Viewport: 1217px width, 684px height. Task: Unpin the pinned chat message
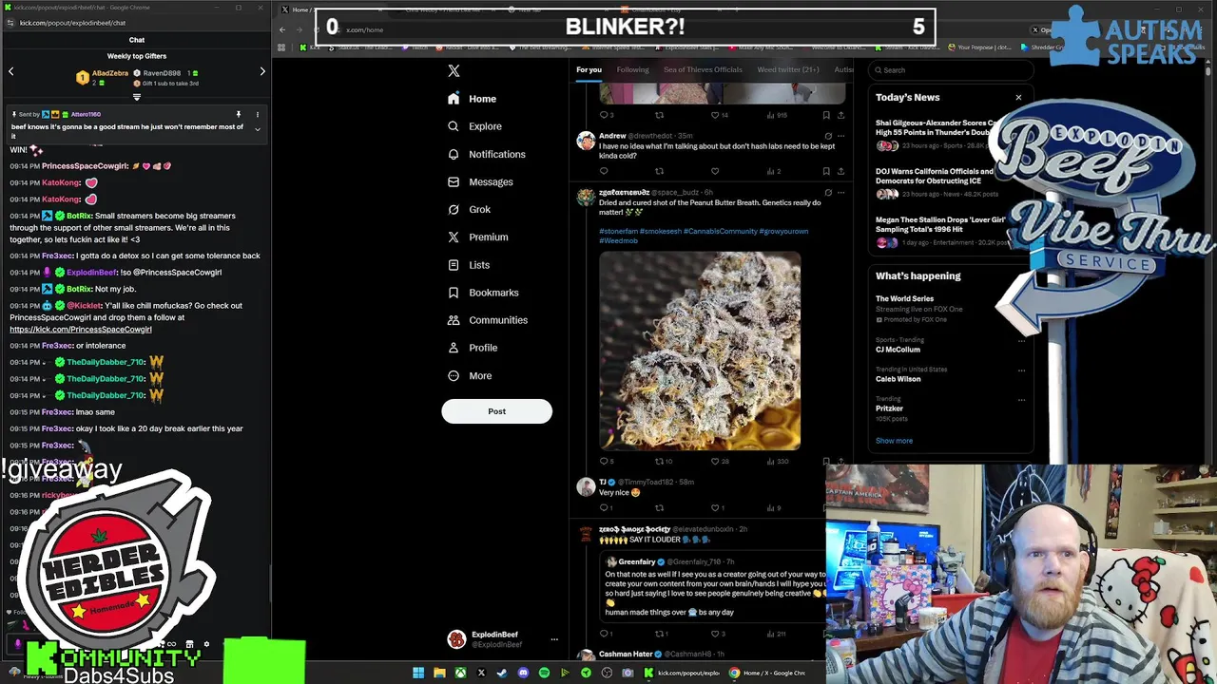point(238,114)
